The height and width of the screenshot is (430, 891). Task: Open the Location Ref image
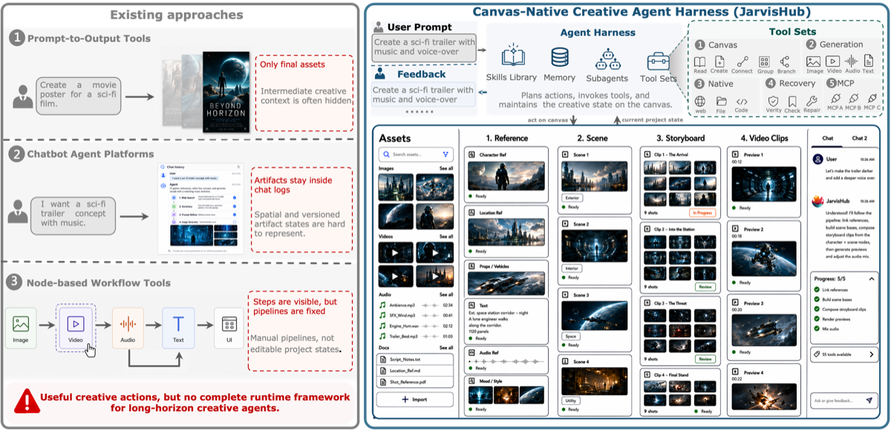(506, 233)
